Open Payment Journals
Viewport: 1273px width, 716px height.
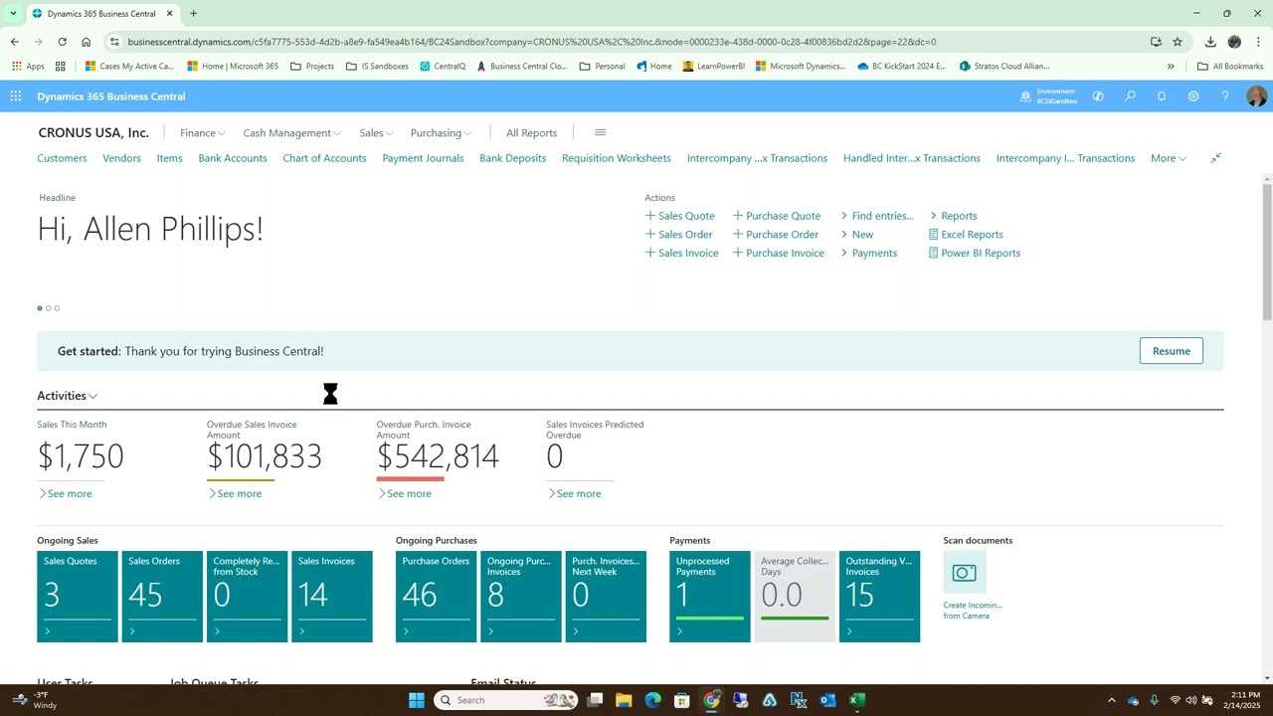point(423,158)
